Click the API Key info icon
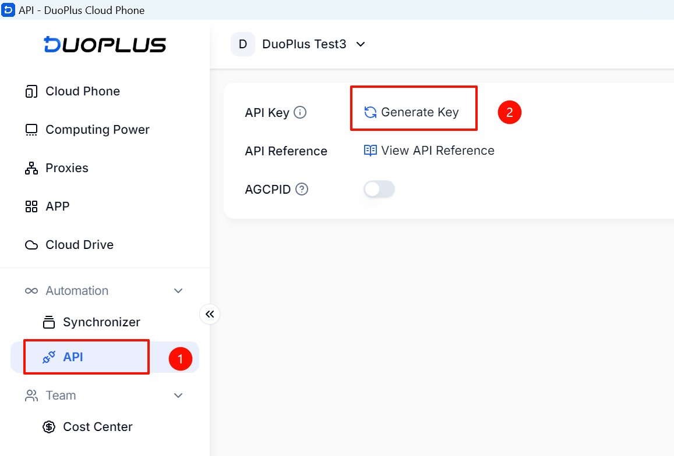The height and width of the screenshot is (456, 674). [300, 112]
